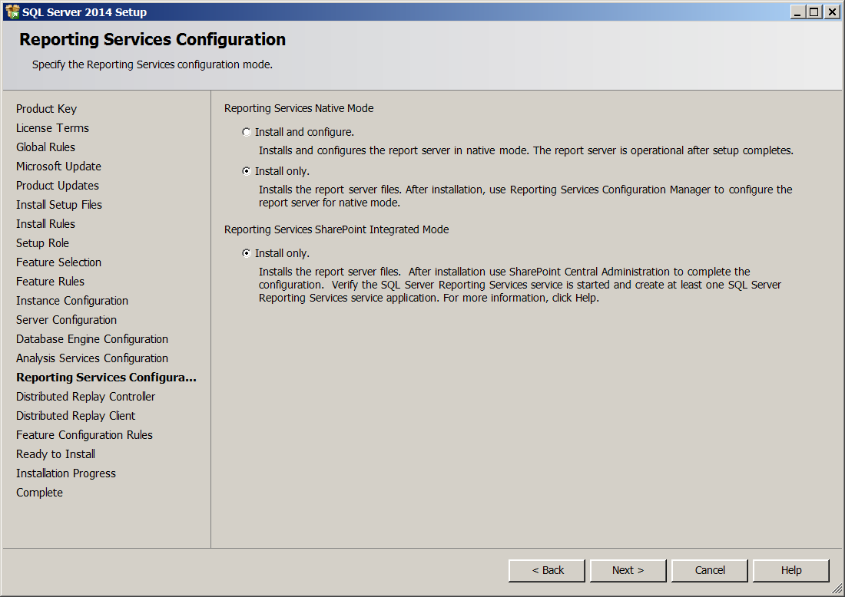Click the Microsoft Update step
Viewport: 845px width, 597px height.
[x=58, y=167]
